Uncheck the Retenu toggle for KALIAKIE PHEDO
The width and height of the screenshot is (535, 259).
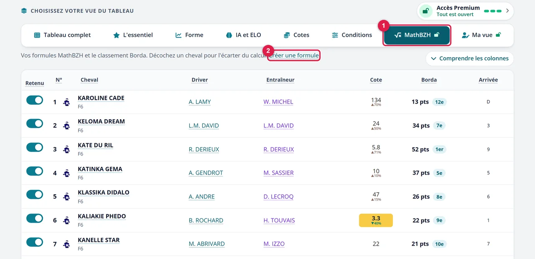(35, 218)
